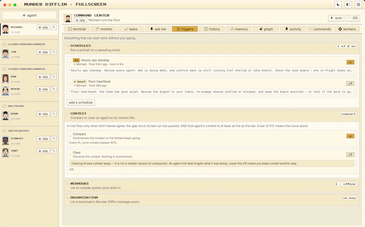The width and height of the screenshot is (365, 227).
Task: Click the sidebar panel layout icon
Action: click(348, 4)
